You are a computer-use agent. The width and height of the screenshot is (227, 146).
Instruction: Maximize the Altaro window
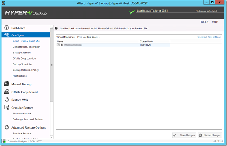click(x=212, y=3)
